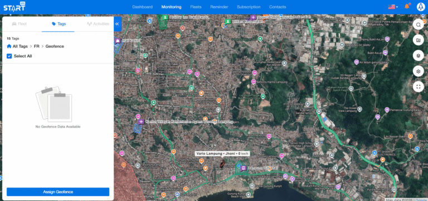Open the Fleets menu

(x=196, y=7)
